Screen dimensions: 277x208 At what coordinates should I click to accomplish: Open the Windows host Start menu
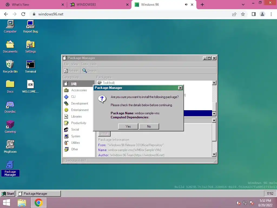tap(6, 203)
